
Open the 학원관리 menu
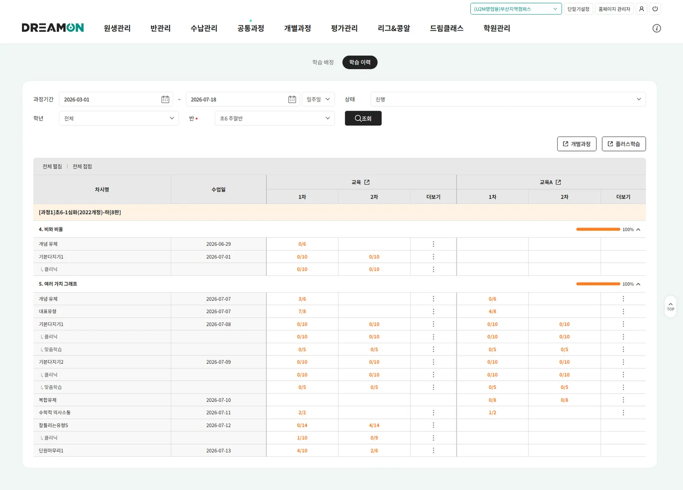pyautogui.click(x=497, y=28)
